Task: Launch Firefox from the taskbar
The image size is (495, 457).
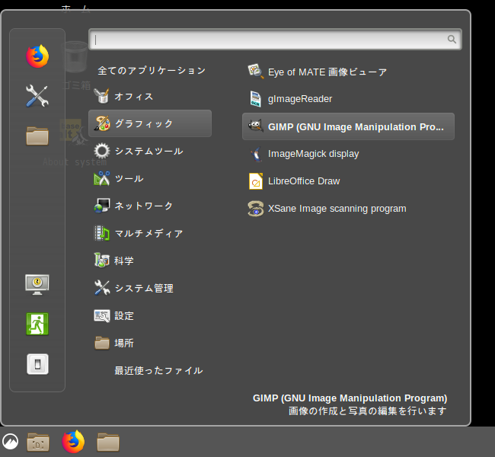Action: click(x=73, y=442)
